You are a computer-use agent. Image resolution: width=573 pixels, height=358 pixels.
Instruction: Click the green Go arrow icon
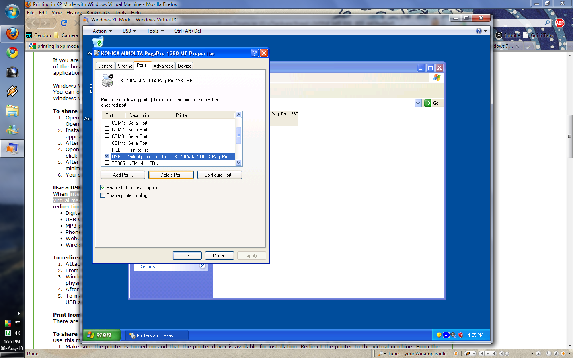[x=428, y=103]
